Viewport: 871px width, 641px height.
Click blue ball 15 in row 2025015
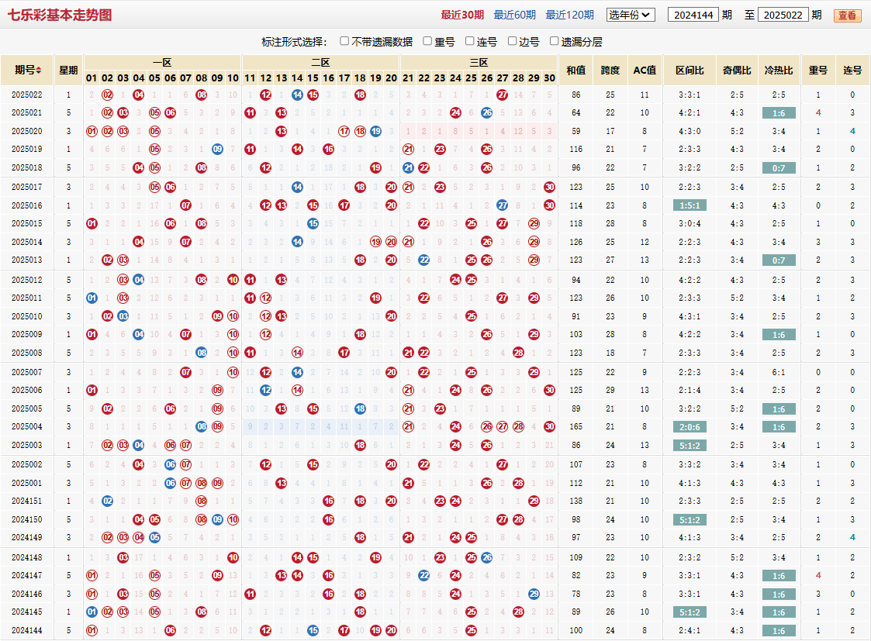[313, 224]
